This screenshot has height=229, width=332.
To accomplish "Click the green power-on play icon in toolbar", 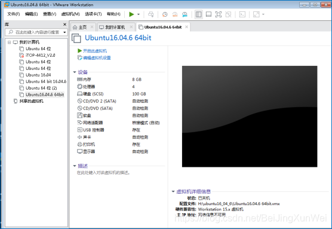I will coord(131,14).
